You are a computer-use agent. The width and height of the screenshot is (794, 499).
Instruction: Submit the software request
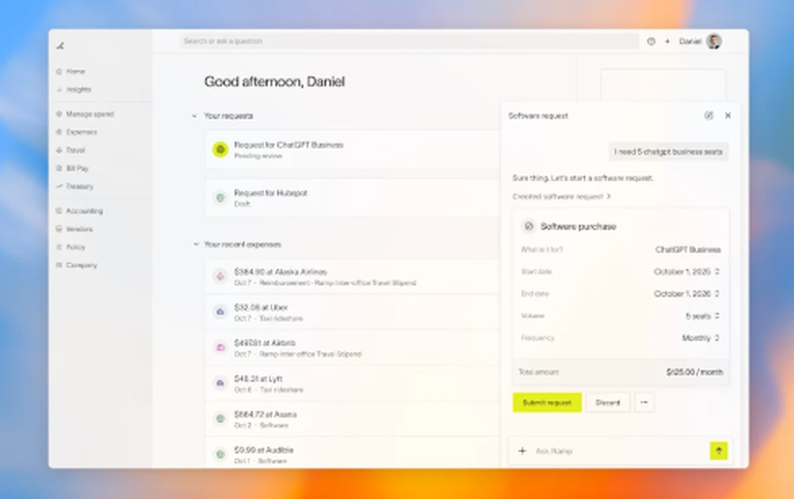pos(547,403)
